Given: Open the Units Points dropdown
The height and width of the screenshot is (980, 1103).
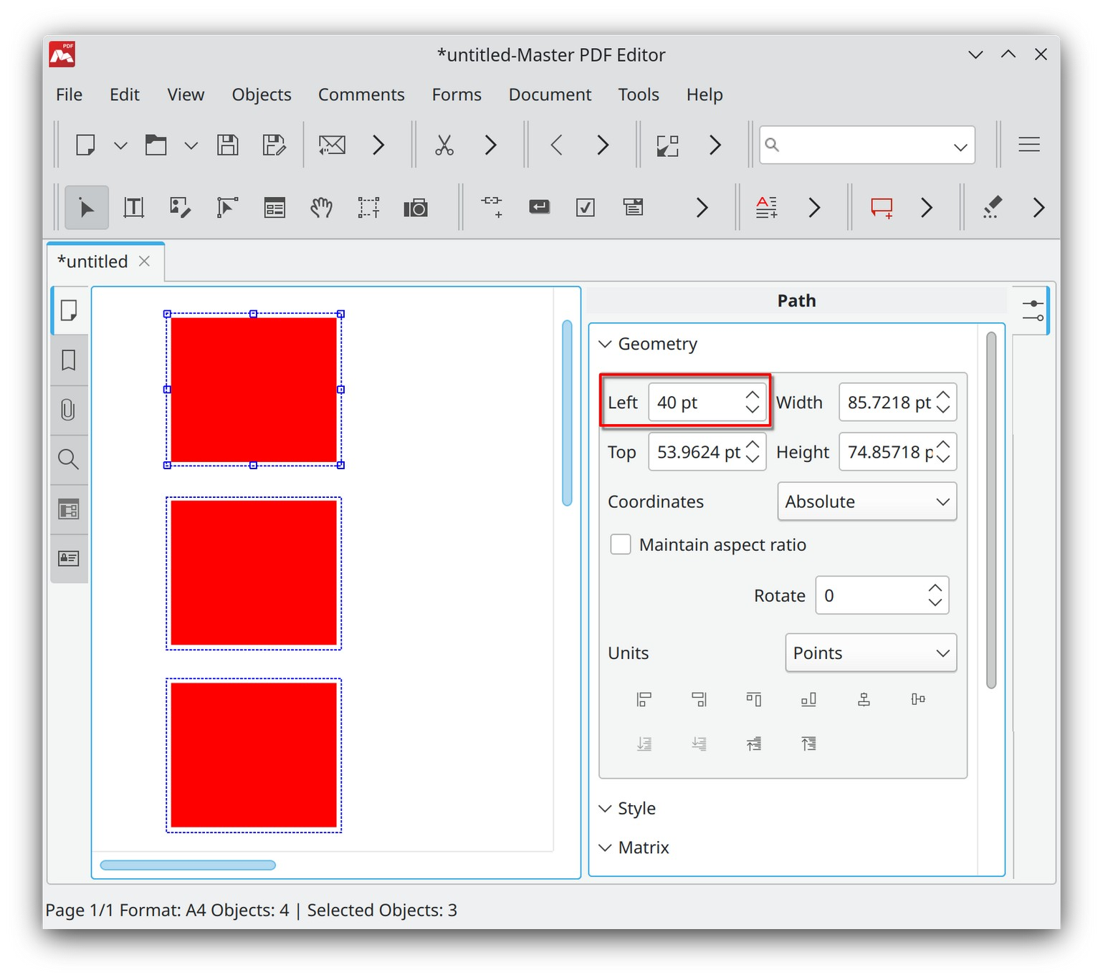Looking at the screenshot, I should [871, 653].
